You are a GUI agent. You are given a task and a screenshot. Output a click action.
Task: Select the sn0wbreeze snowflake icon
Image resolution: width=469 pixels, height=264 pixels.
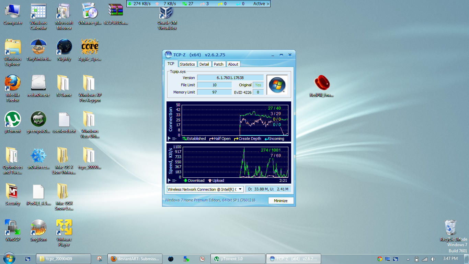38,158
